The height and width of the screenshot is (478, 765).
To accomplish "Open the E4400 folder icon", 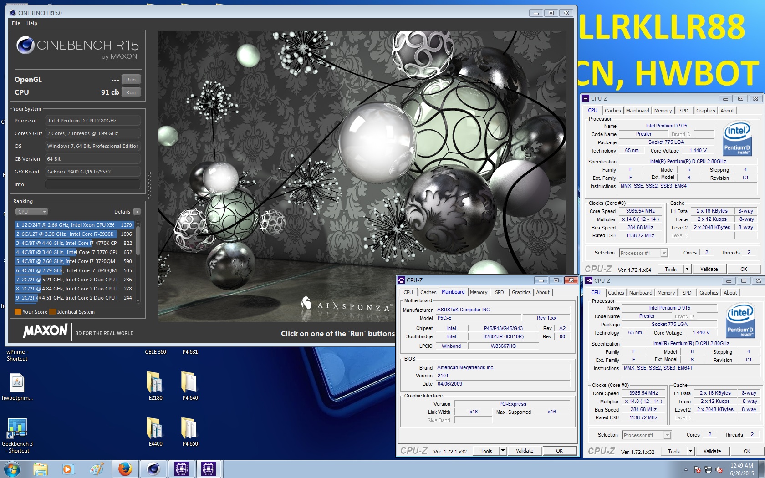I will click(x=155, y=428).
